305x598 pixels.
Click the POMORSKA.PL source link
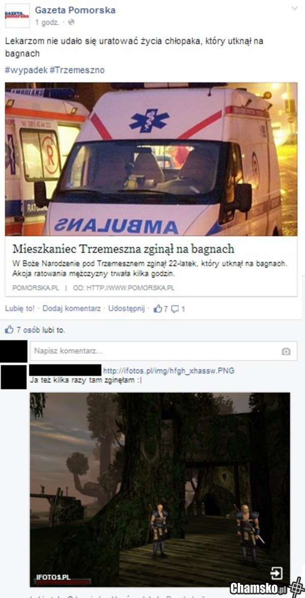pos(36,288)
